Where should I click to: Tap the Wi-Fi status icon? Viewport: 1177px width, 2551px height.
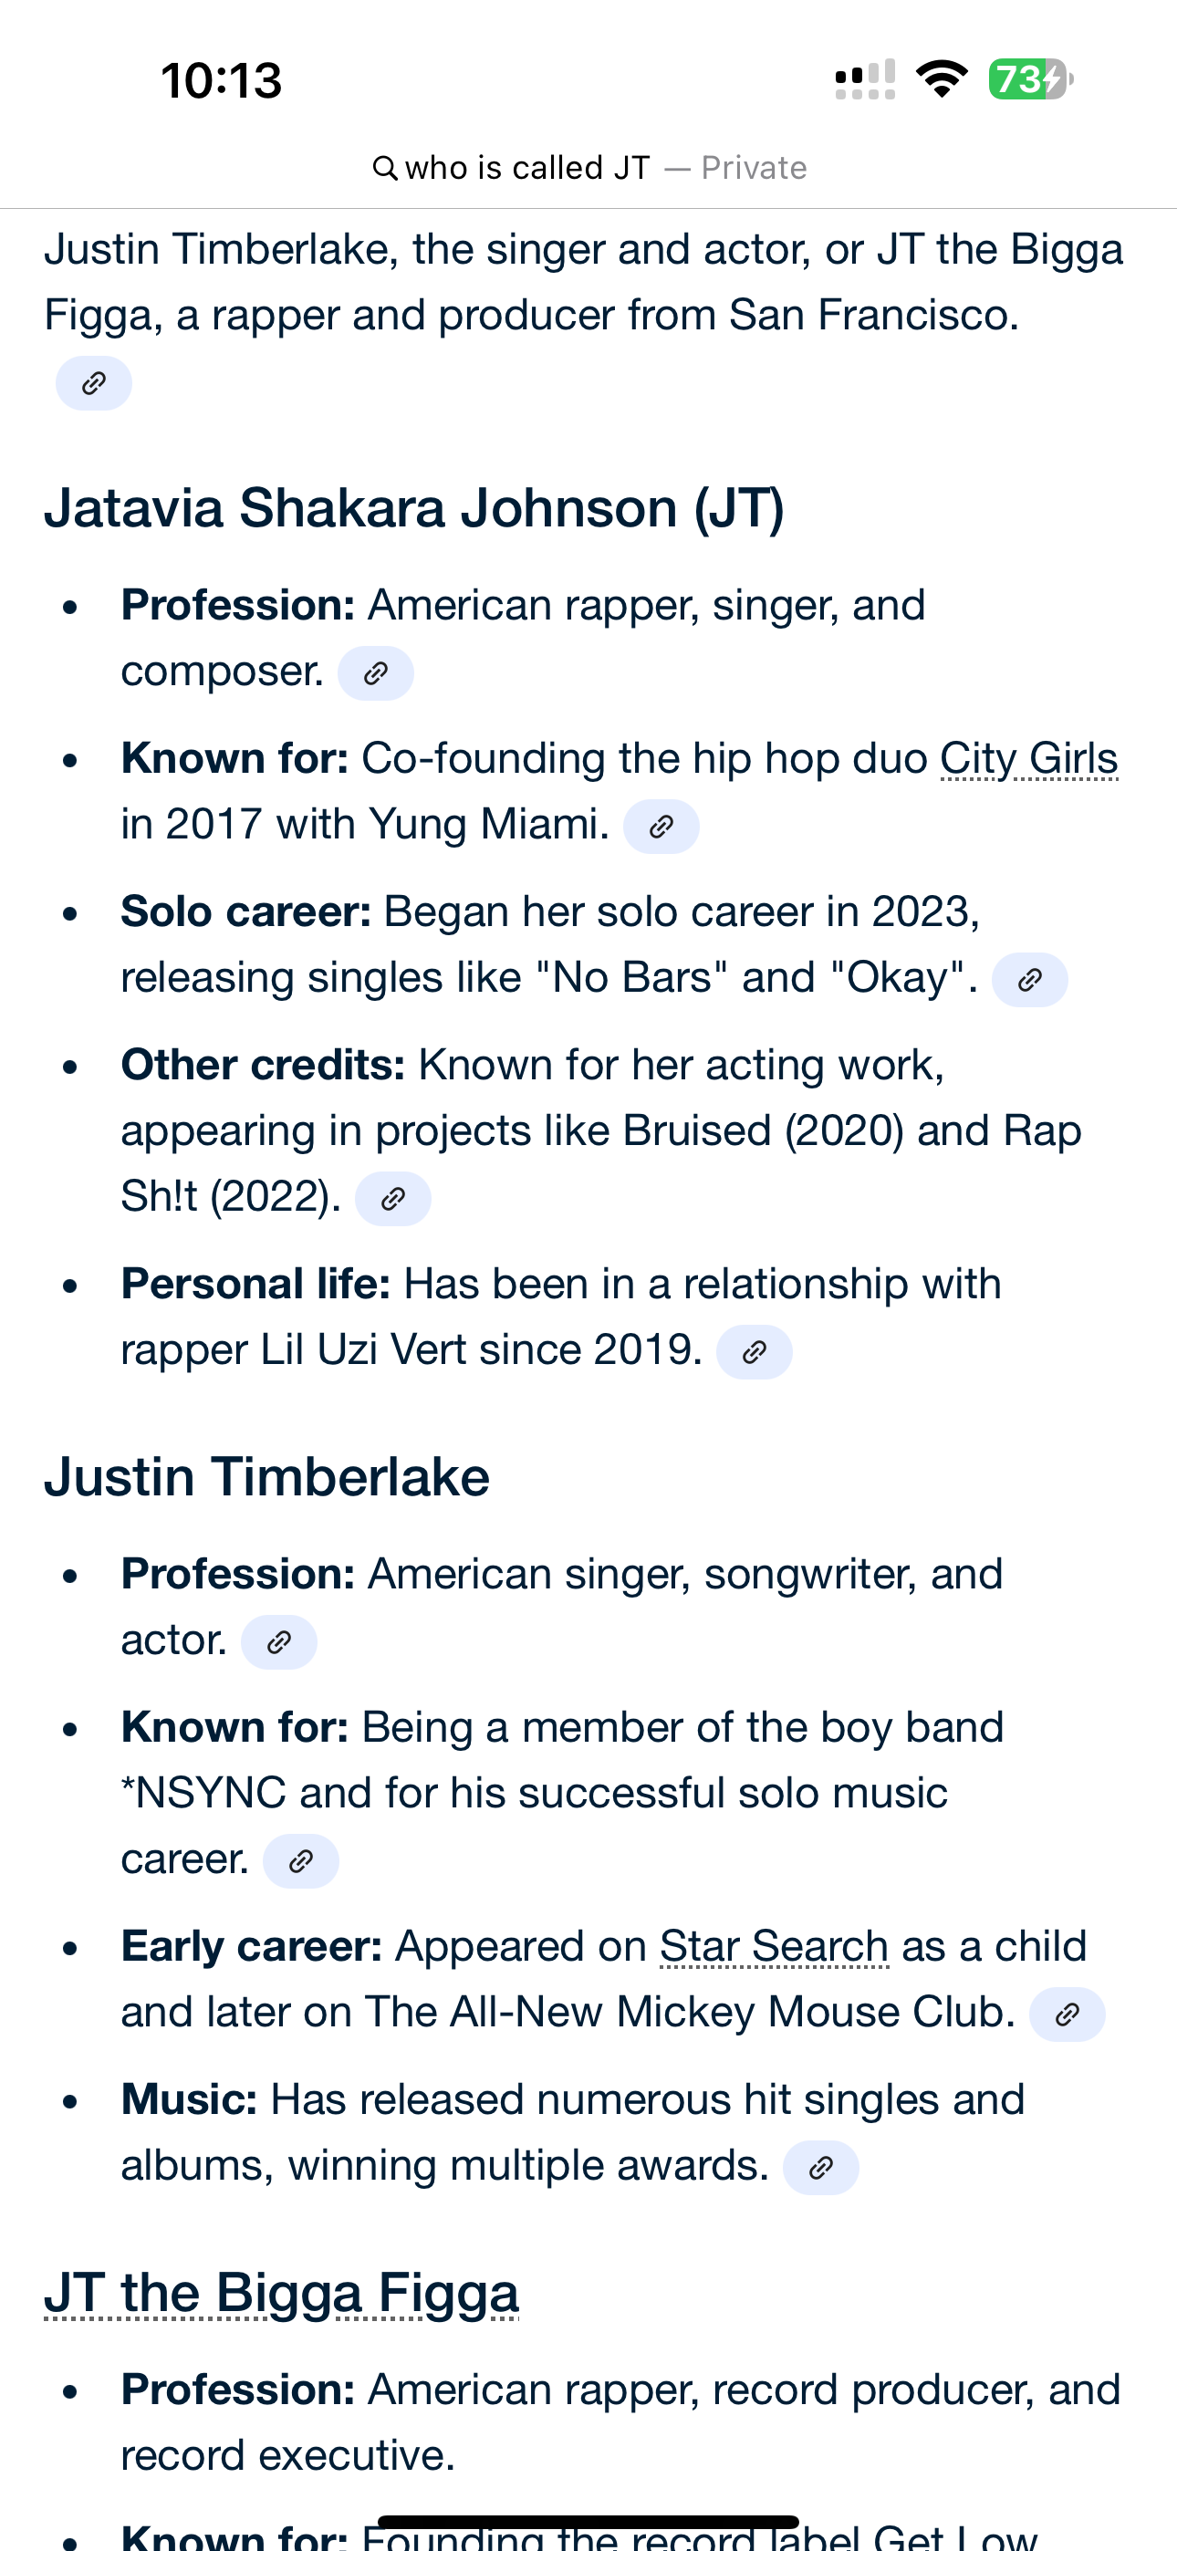[942, 79]
